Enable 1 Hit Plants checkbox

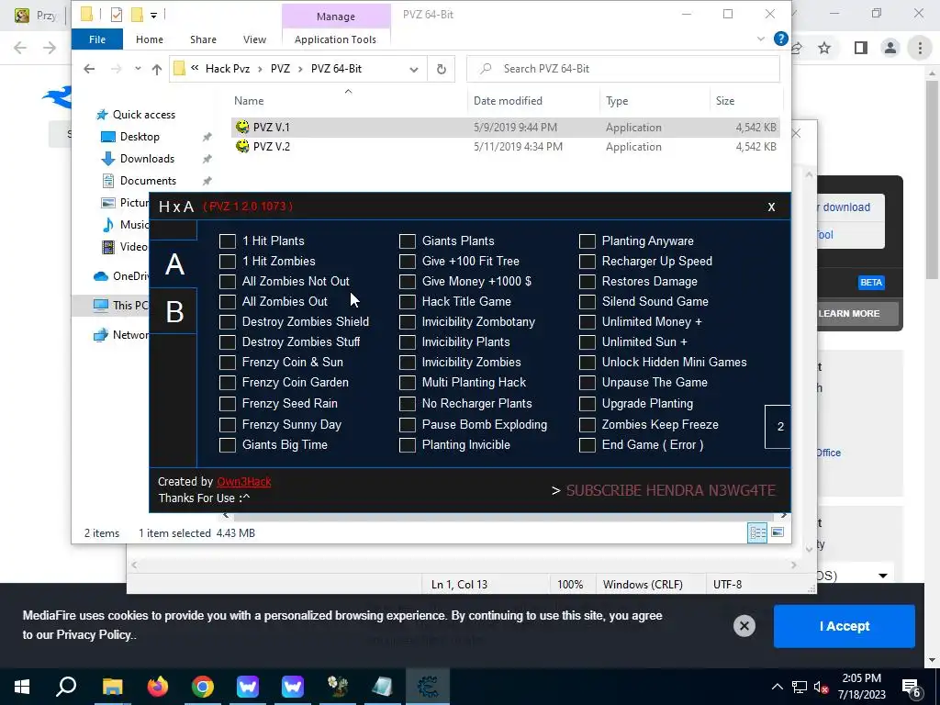point(228,241)
